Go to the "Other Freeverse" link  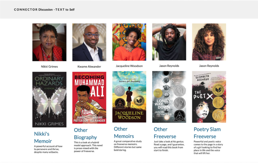(x=165, y=133)
